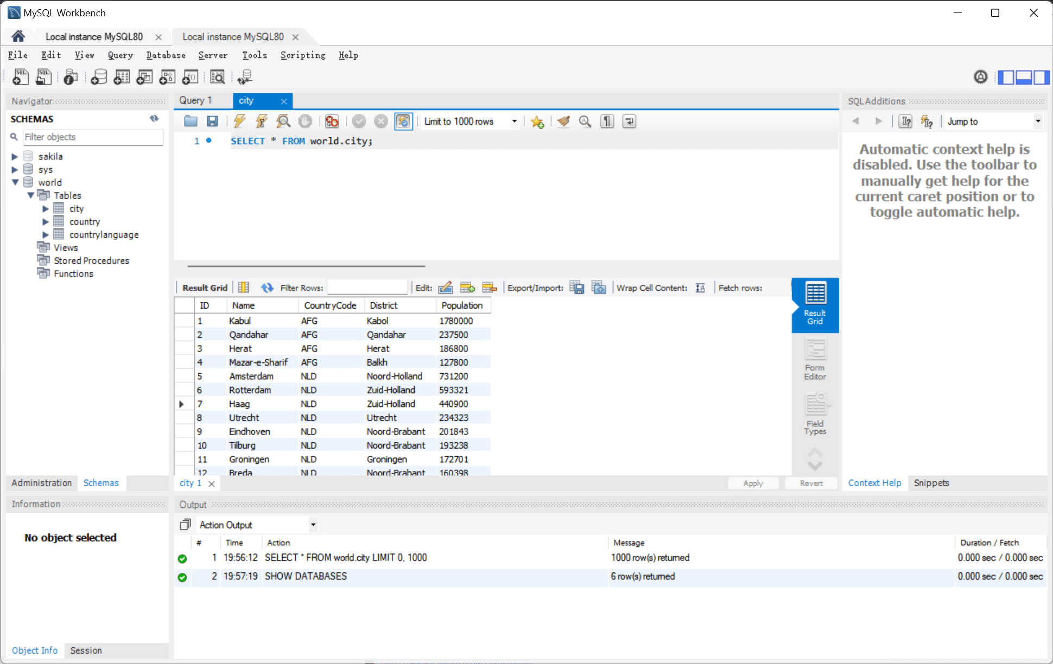The height and width of the screenshot is (664, 1053).
Task: Refresh the result grid data
Action: (x=267, y=288)
